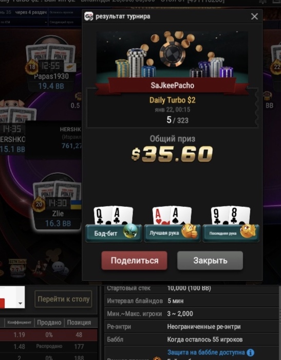The image size is (281, 360).
Task: Select the Лучшая рука thumbs-up emoji badge
Action: (x=172, y=233)
